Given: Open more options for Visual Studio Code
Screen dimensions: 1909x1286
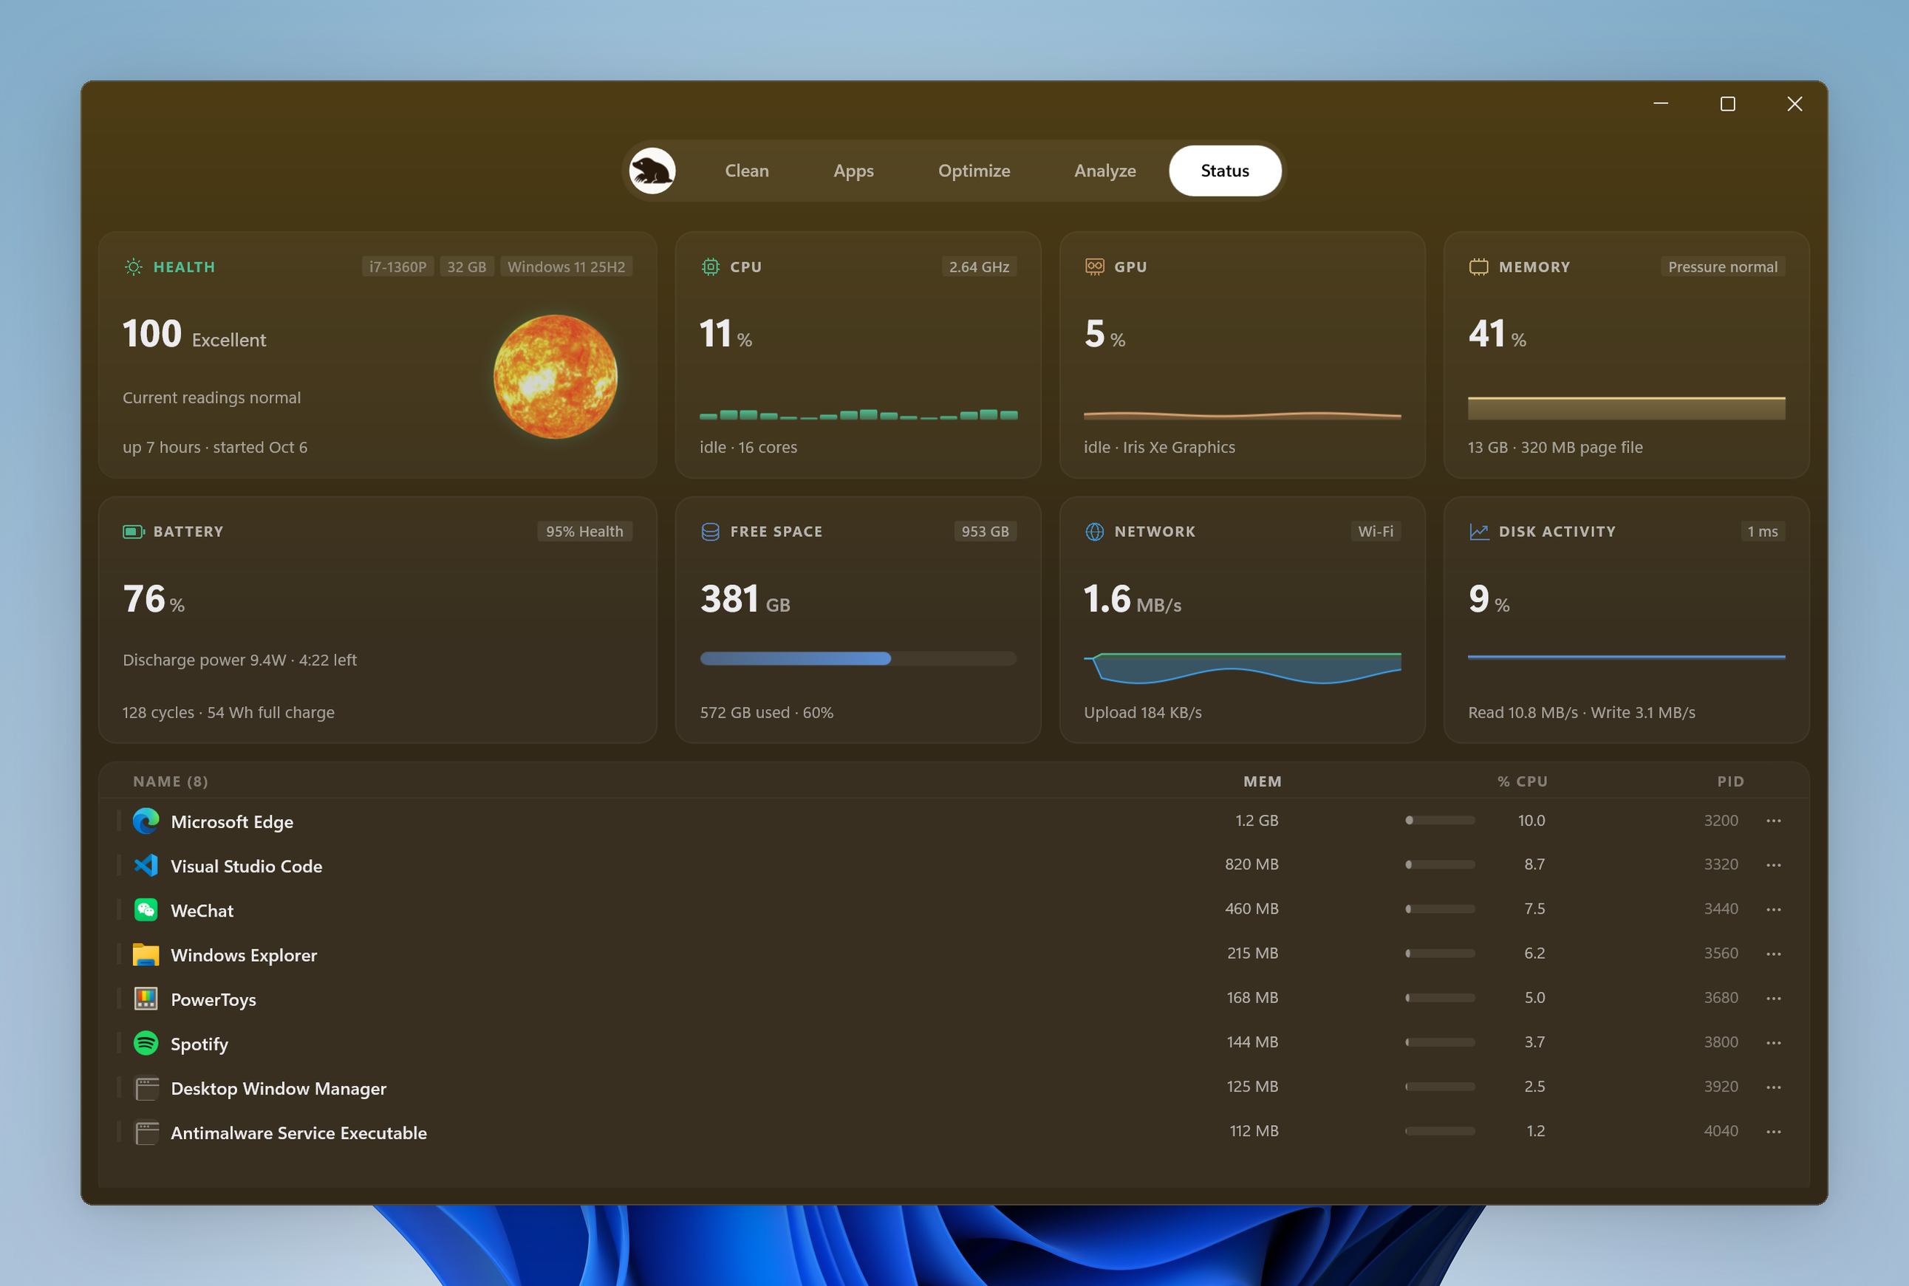Looking at the screenshot, I should click(1773, 864).
